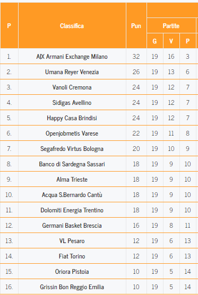Click the Pun points column header
Screen dimensions: 198x295
coord(136,26)
